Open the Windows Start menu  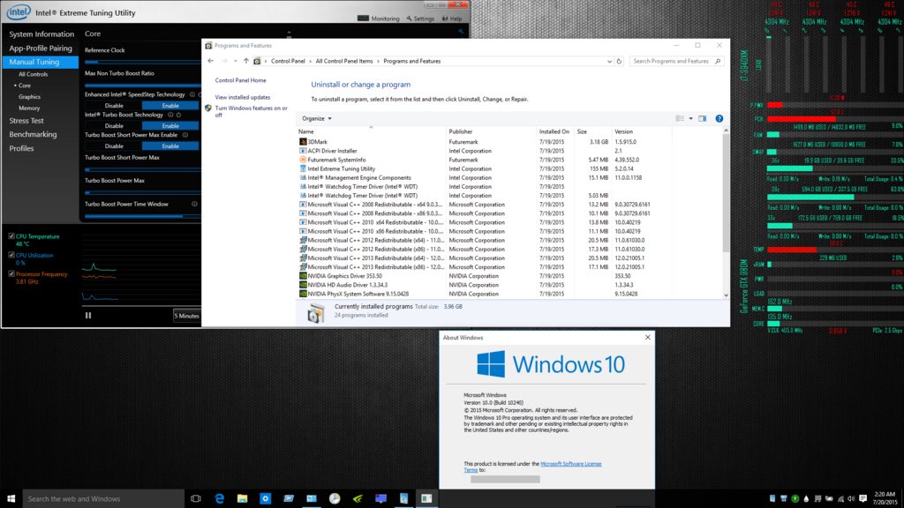11,499
